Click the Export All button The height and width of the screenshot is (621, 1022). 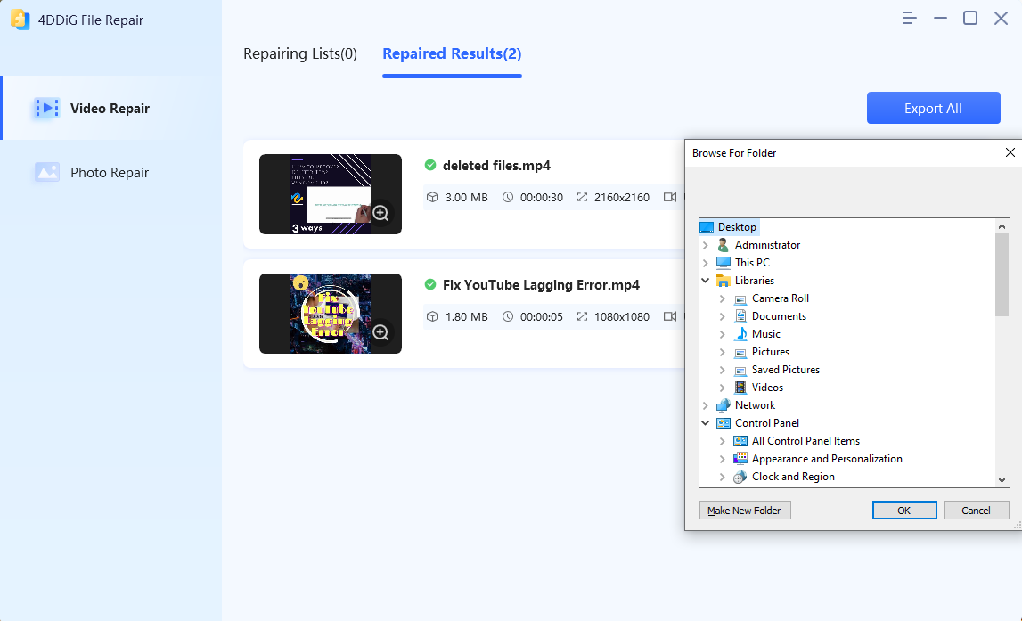click(934, 108)
